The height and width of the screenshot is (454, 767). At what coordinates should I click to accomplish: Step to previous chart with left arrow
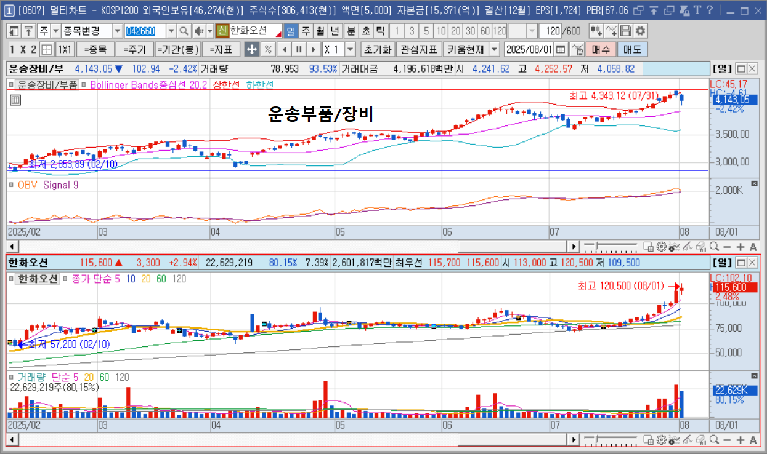(x=284, y=49)
